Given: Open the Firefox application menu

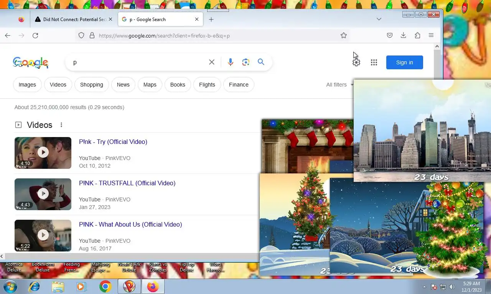Looking at the screenshot, I should click(431, 36).
